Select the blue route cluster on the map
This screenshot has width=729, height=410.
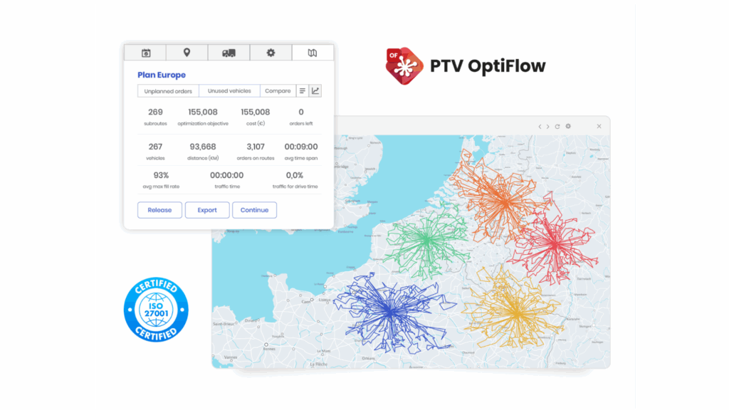390,313
